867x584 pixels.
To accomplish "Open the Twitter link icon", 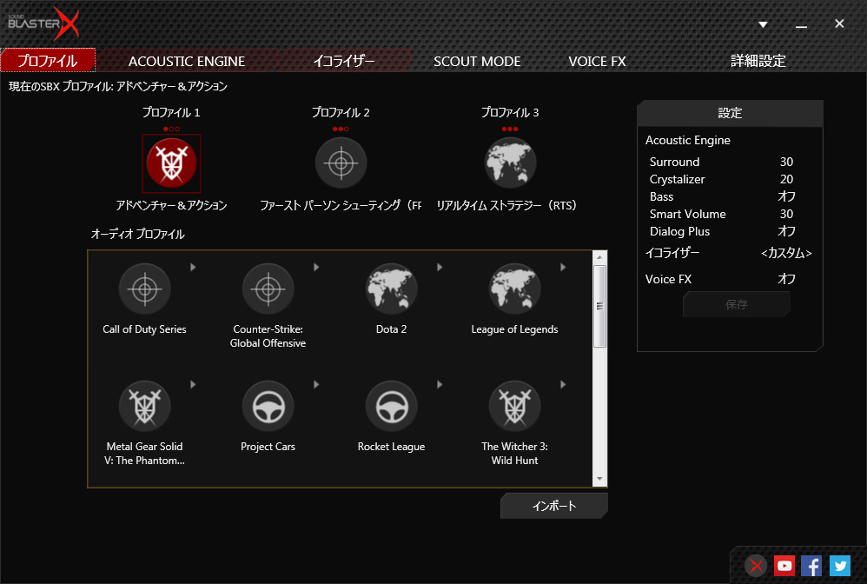I will coord(840,566).
